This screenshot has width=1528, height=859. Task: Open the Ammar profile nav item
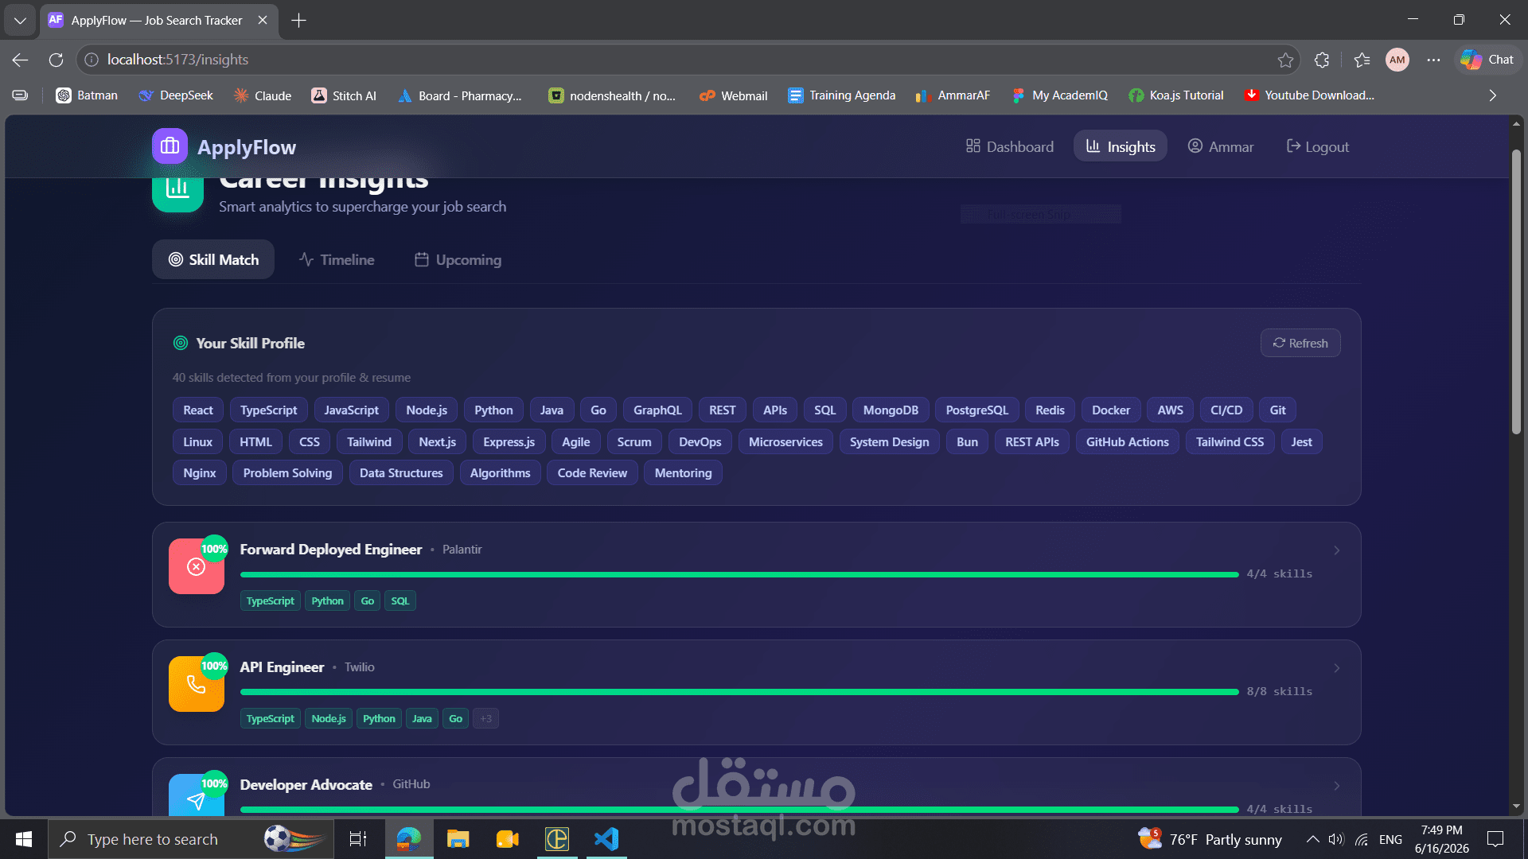point(1221,146)
